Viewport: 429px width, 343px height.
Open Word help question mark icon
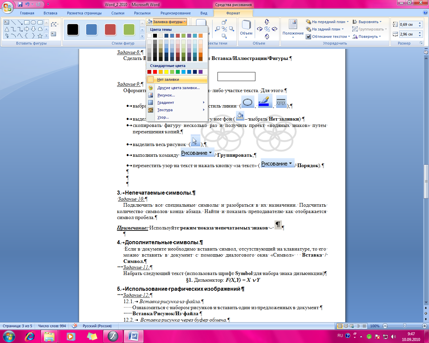point(425,13)
